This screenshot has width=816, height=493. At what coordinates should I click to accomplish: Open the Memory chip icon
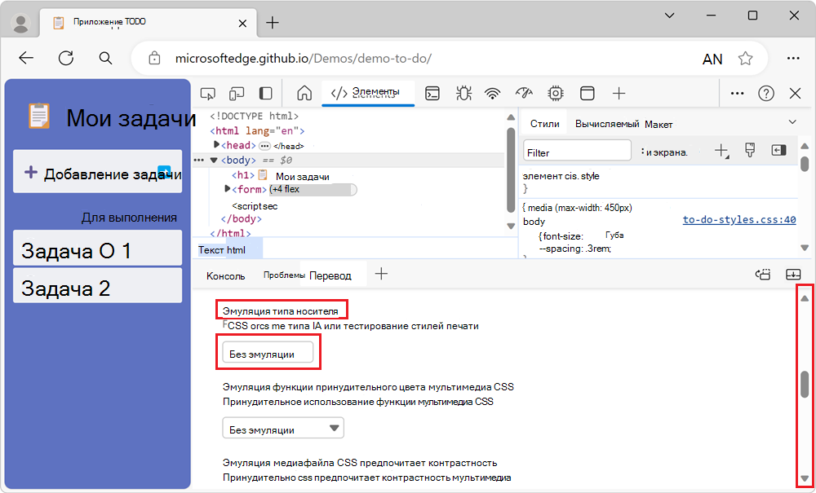pyautogui.click(x=556, y=94)
